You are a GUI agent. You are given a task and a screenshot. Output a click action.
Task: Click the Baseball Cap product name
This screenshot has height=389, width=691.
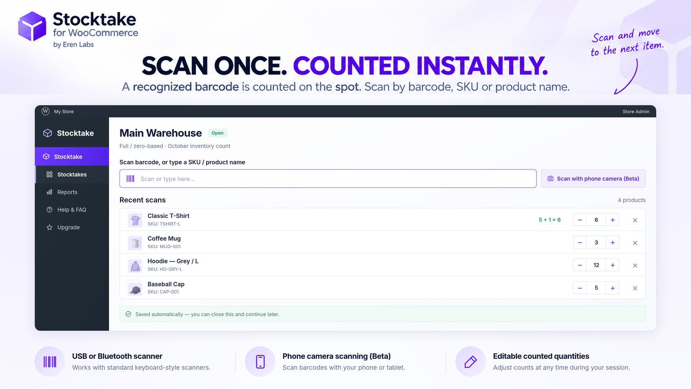pos(166,284)
